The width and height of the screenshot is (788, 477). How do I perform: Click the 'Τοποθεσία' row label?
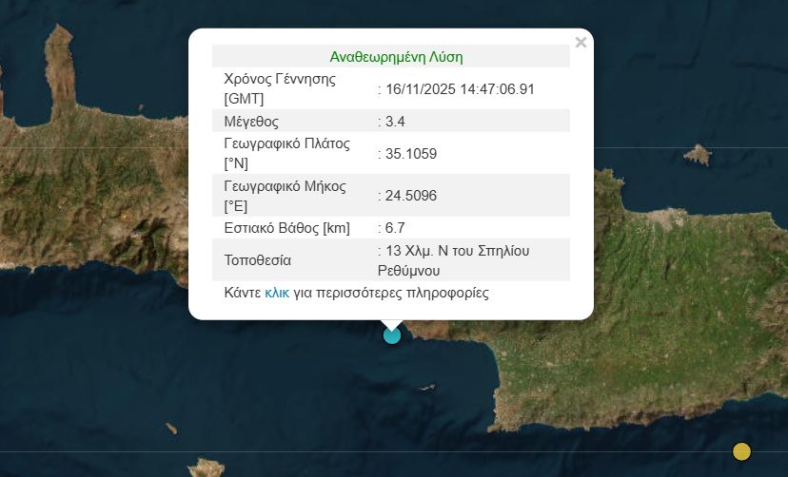tap(257, 259)
